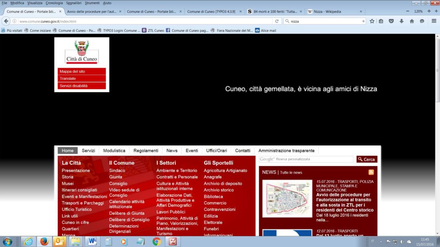The image size is (440, 247).
Task: Open the File menu
Action: pos(4,3)
